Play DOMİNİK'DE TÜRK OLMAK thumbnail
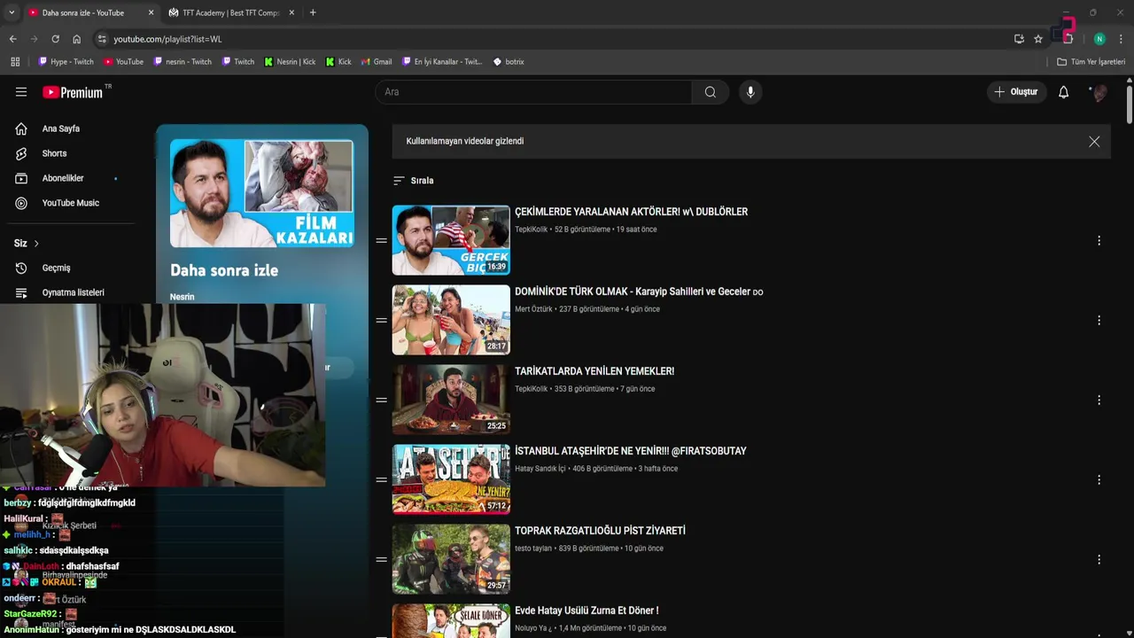 click(451, 320)
